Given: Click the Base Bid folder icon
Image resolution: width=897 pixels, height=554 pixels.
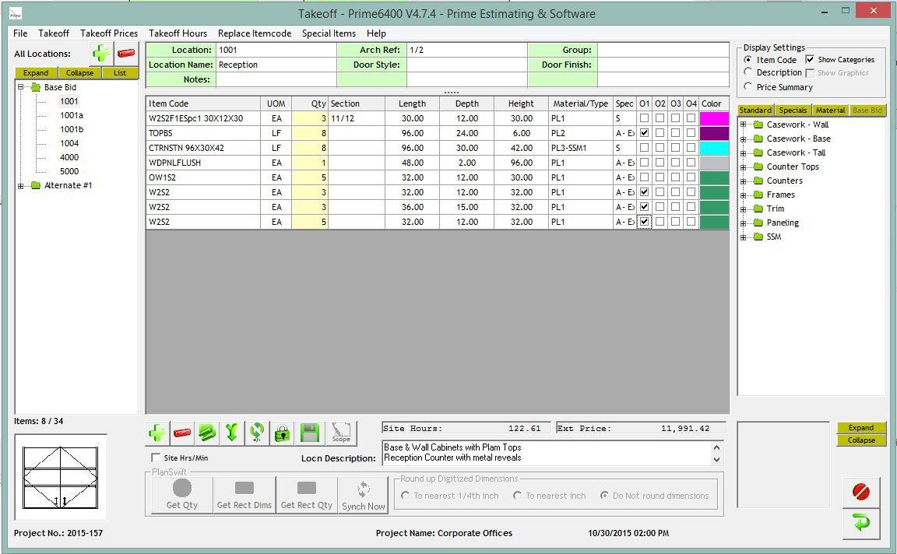Looking at the screenshot, I should [36, 87].
